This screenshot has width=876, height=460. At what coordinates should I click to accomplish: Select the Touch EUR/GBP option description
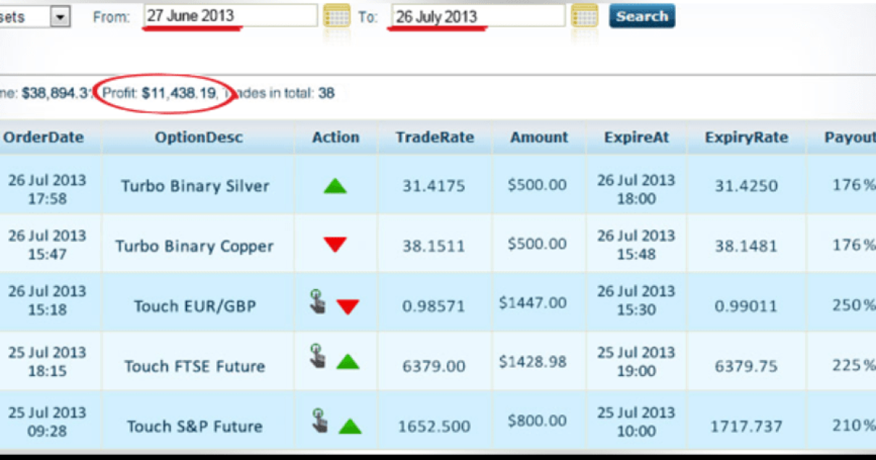pos(195,306)
